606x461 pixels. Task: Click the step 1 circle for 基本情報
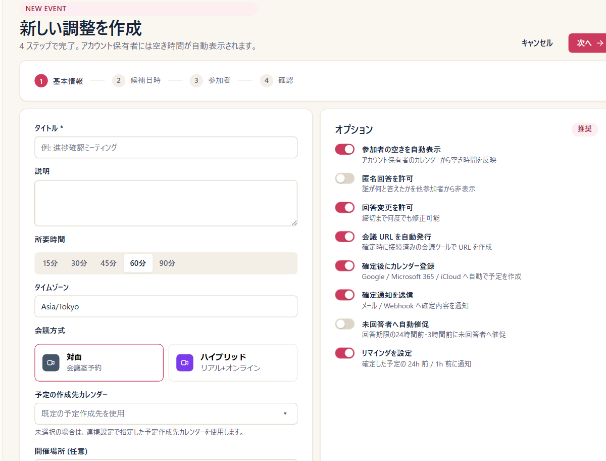click(x=41, y=81)
